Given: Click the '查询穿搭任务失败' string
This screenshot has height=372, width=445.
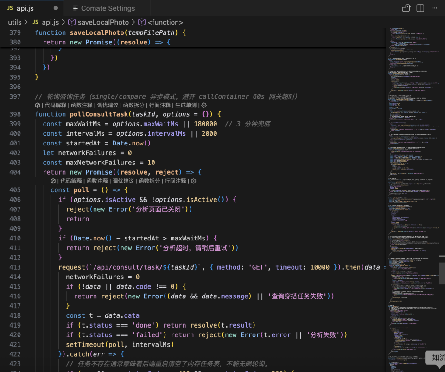Looking at the screenshot, I should coord(297,296).
